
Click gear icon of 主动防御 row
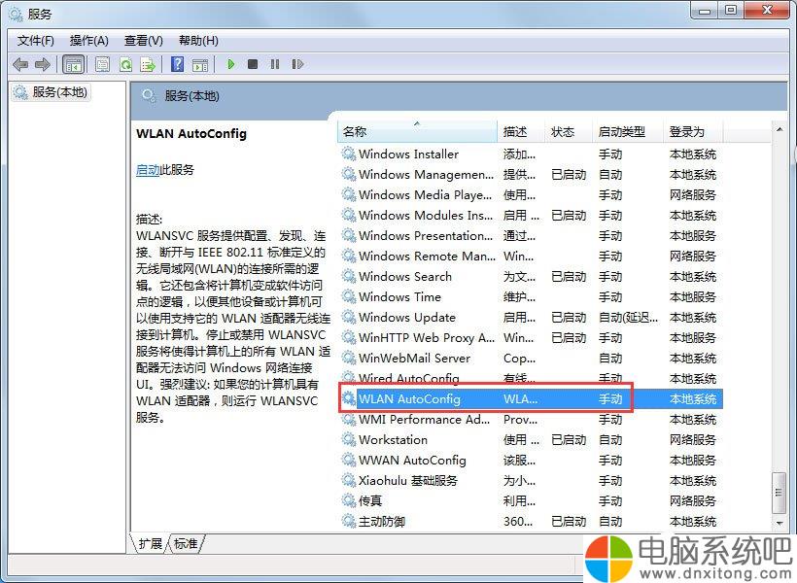click(348, 521)
